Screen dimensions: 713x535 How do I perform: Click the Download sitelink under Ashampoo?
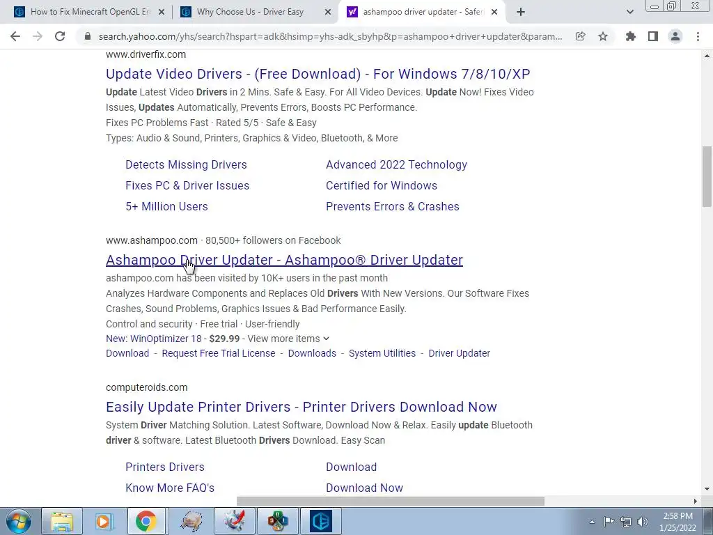point(127,353)
